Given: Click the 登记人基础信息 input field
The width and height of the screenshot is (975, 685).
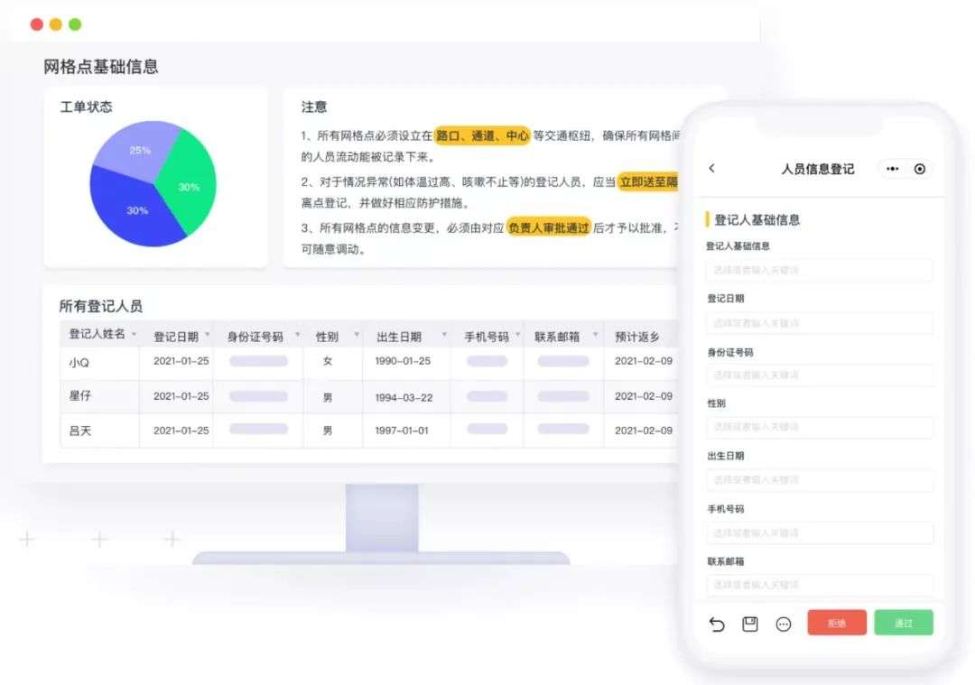Looking at the screenshot, I should (820, 271).
